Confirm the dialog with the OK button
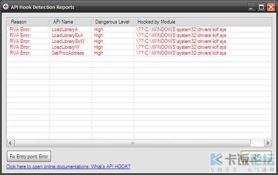The width and height of the screenshot is (278, 175). (x=256, y=156)
